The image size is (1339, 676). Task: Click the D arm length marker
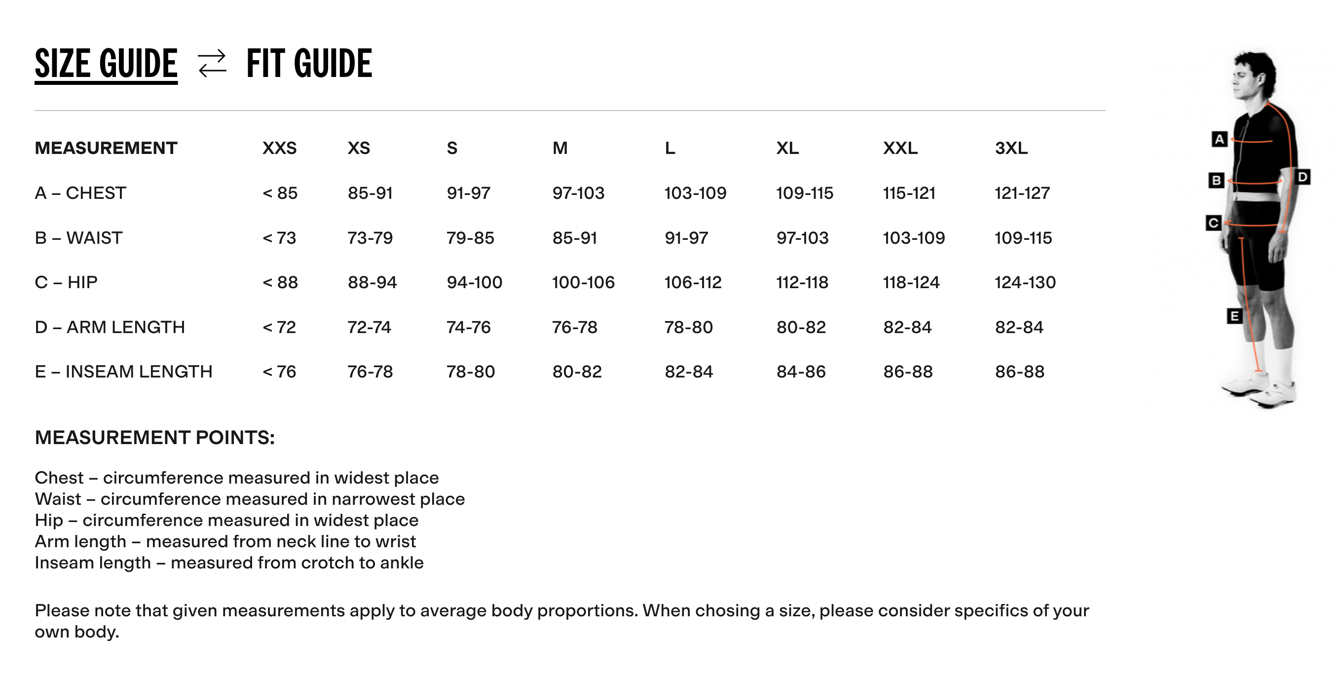point(1302,177)
